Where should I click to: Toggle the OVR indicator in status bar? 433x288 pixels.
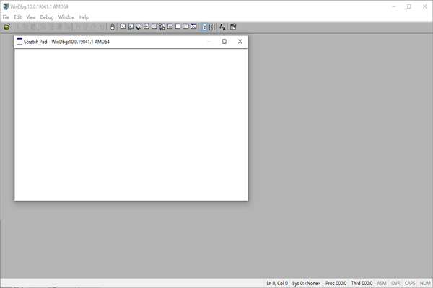tap(395, 283)
